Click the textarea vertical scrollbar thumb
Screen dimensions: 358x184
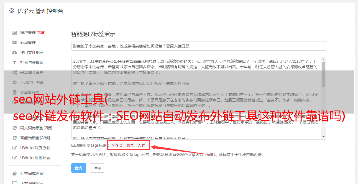(x=323, y=74)
